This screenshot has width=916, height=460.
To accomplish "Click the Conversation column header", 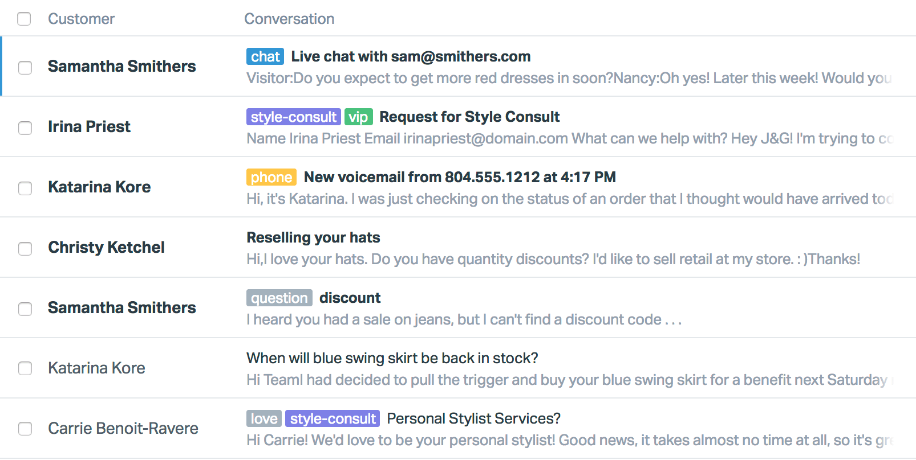I will (289, 19).
